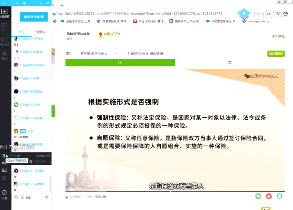The image size is (293, 210).
Task: Open chat settings gear icon
Action: 47,197
